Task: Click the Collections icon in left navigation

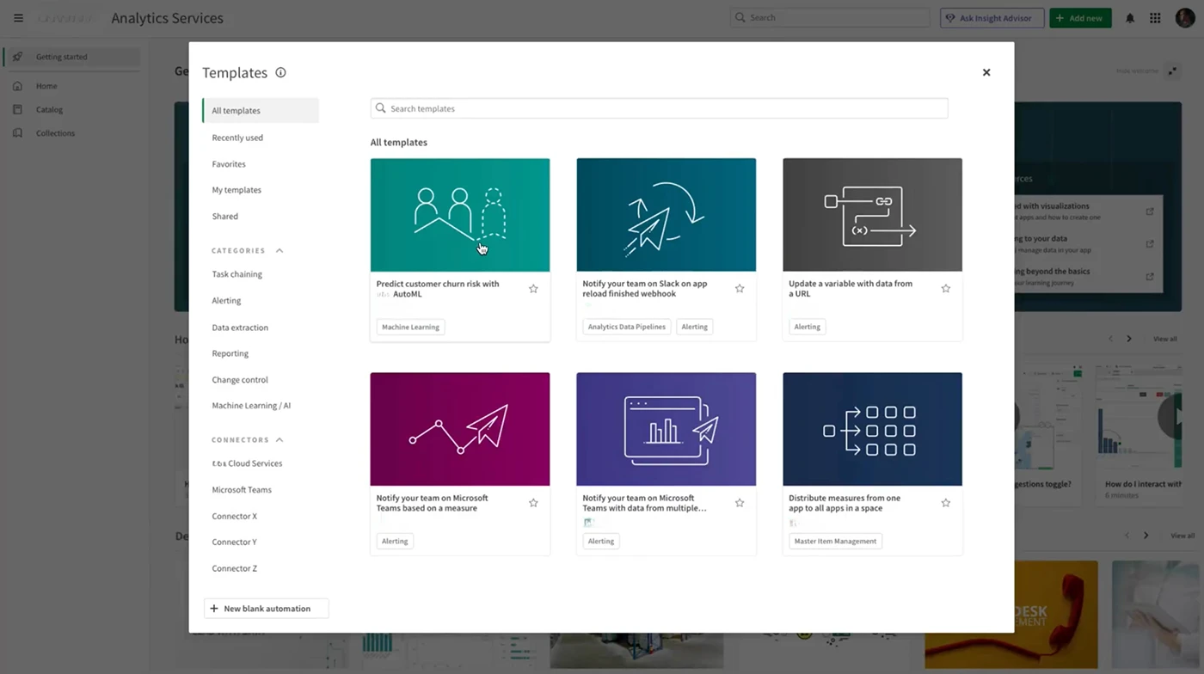Action: pos(17,133)
